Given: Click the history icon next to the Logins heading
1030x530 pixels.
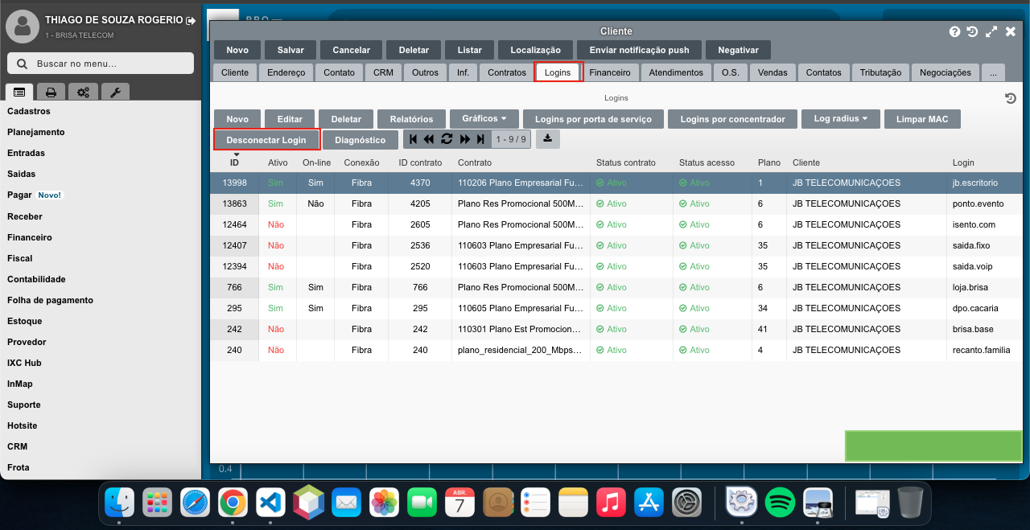Looking at the screenshot, I should click(x=1011, y=98).
